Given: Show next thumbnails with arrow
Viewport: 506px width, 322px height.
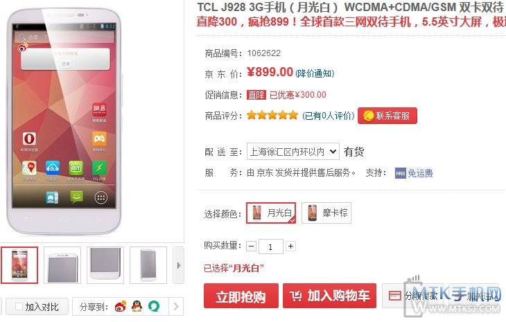Looking at the screenshot, I should [x=179, y=266].
